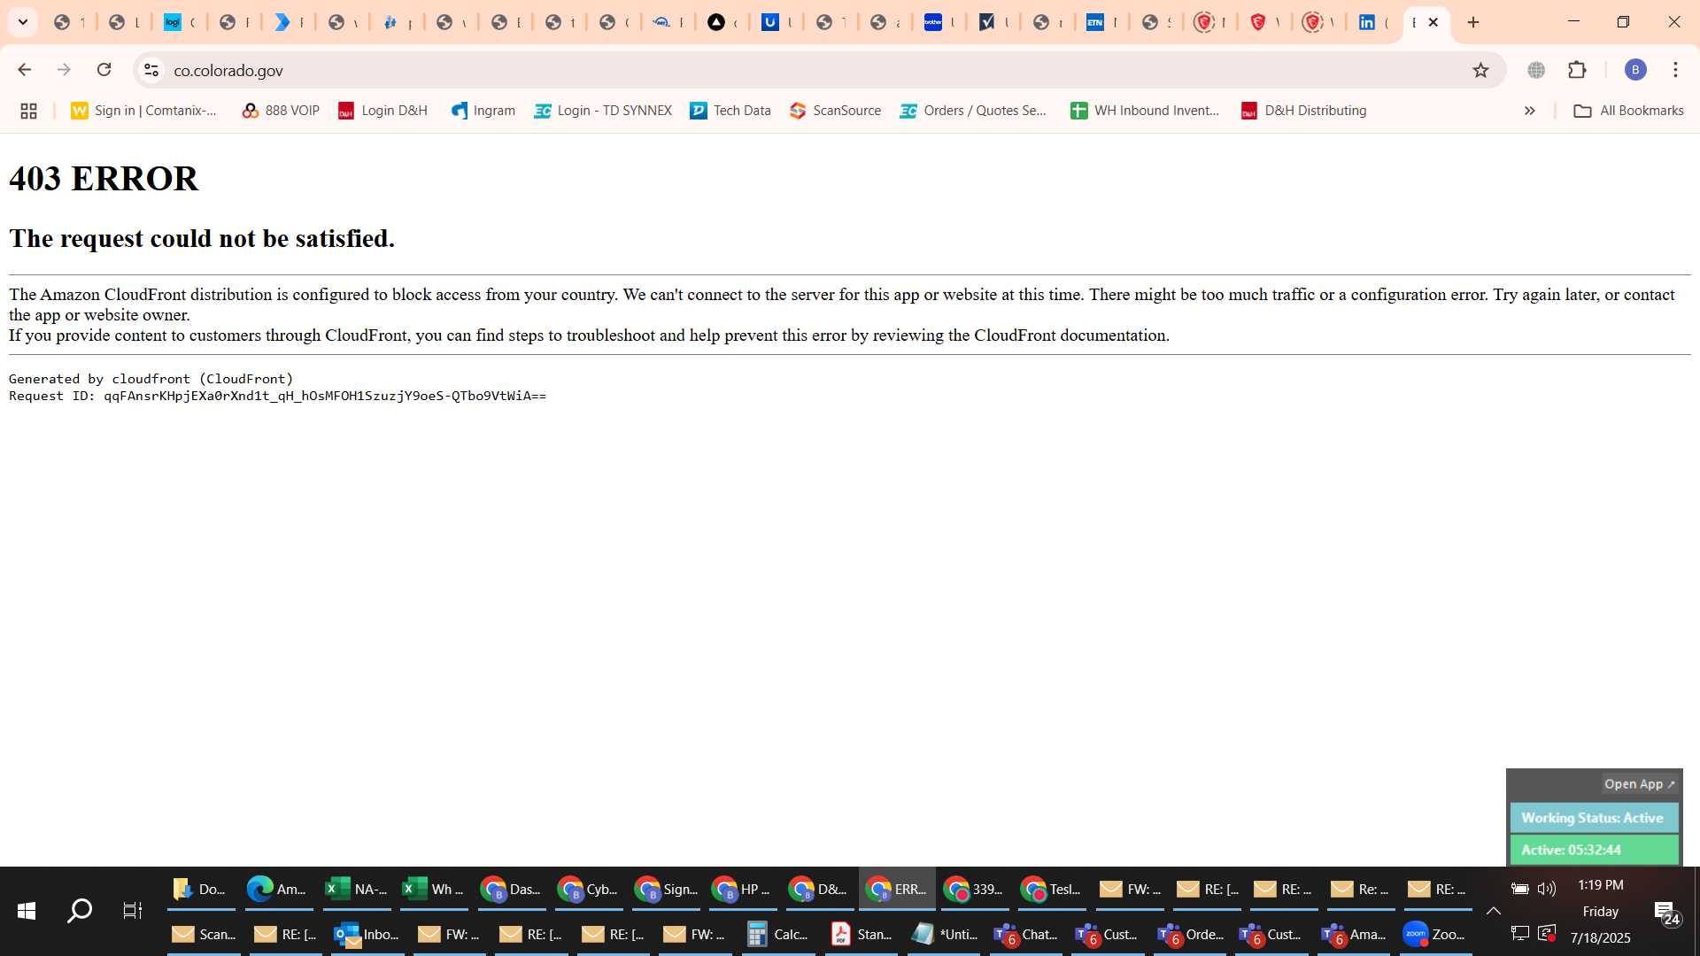Screen dimensions: 1700x956
Task: Show more bookmarks with the double chevron
Action: 1529,111
